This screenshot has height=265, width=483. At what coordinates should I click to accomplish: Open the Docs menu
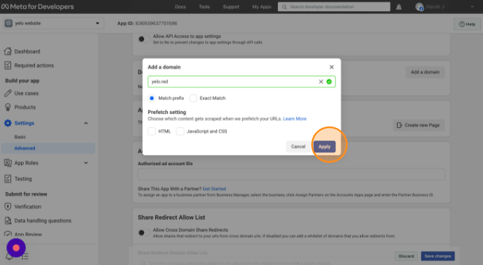click(x=180, y=7)
